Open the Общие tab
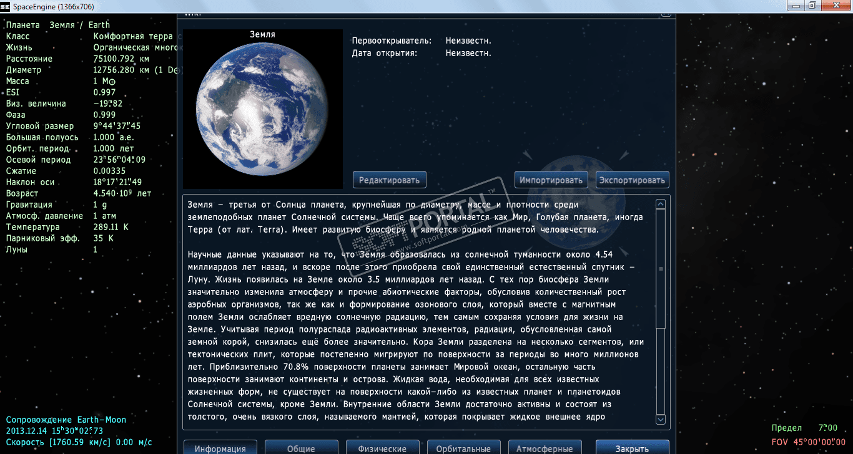Image resolution: width=853 pixels, height=454 pixels. click(x=301, y=448)
